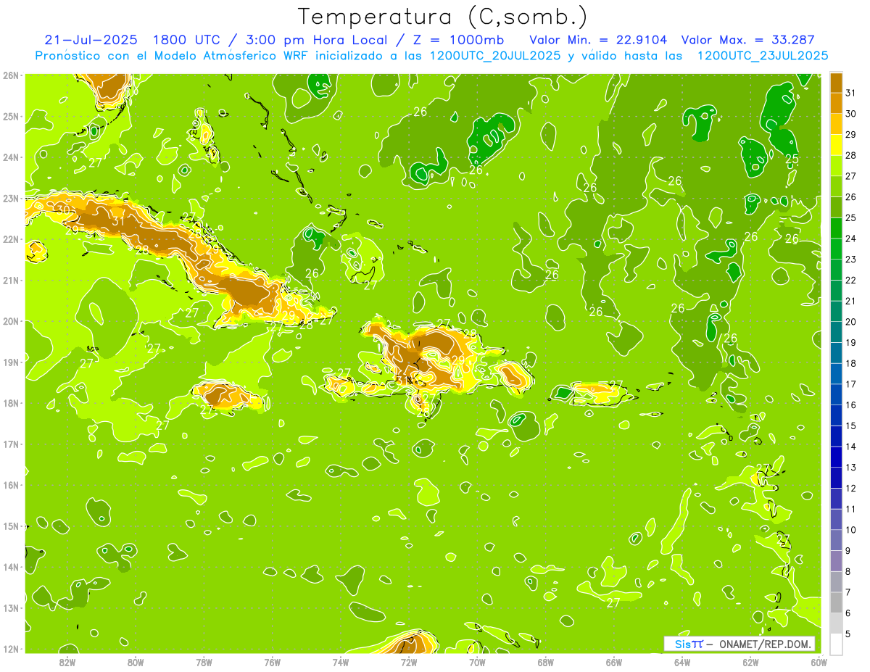Click the yellow swatch between 28 and 29
The width and height of the screenshot is (870, 672).
[836, 145]
